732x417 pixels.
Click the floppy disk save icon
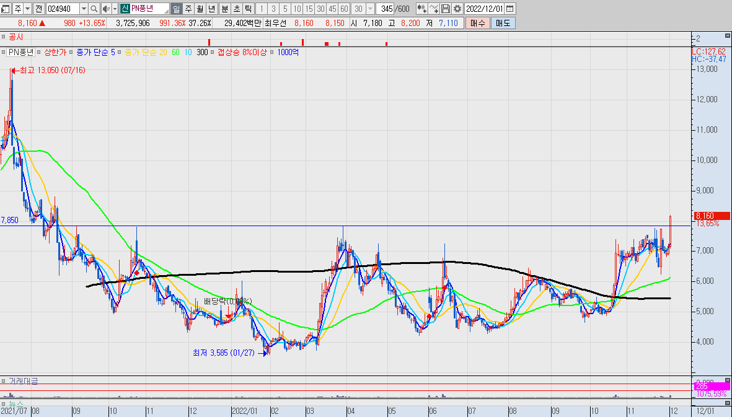446,9
